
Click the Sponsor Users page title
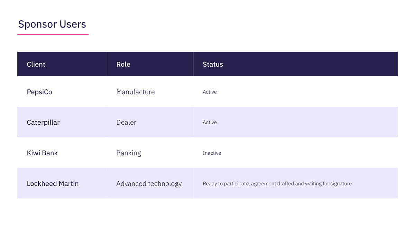coord(52,24)
